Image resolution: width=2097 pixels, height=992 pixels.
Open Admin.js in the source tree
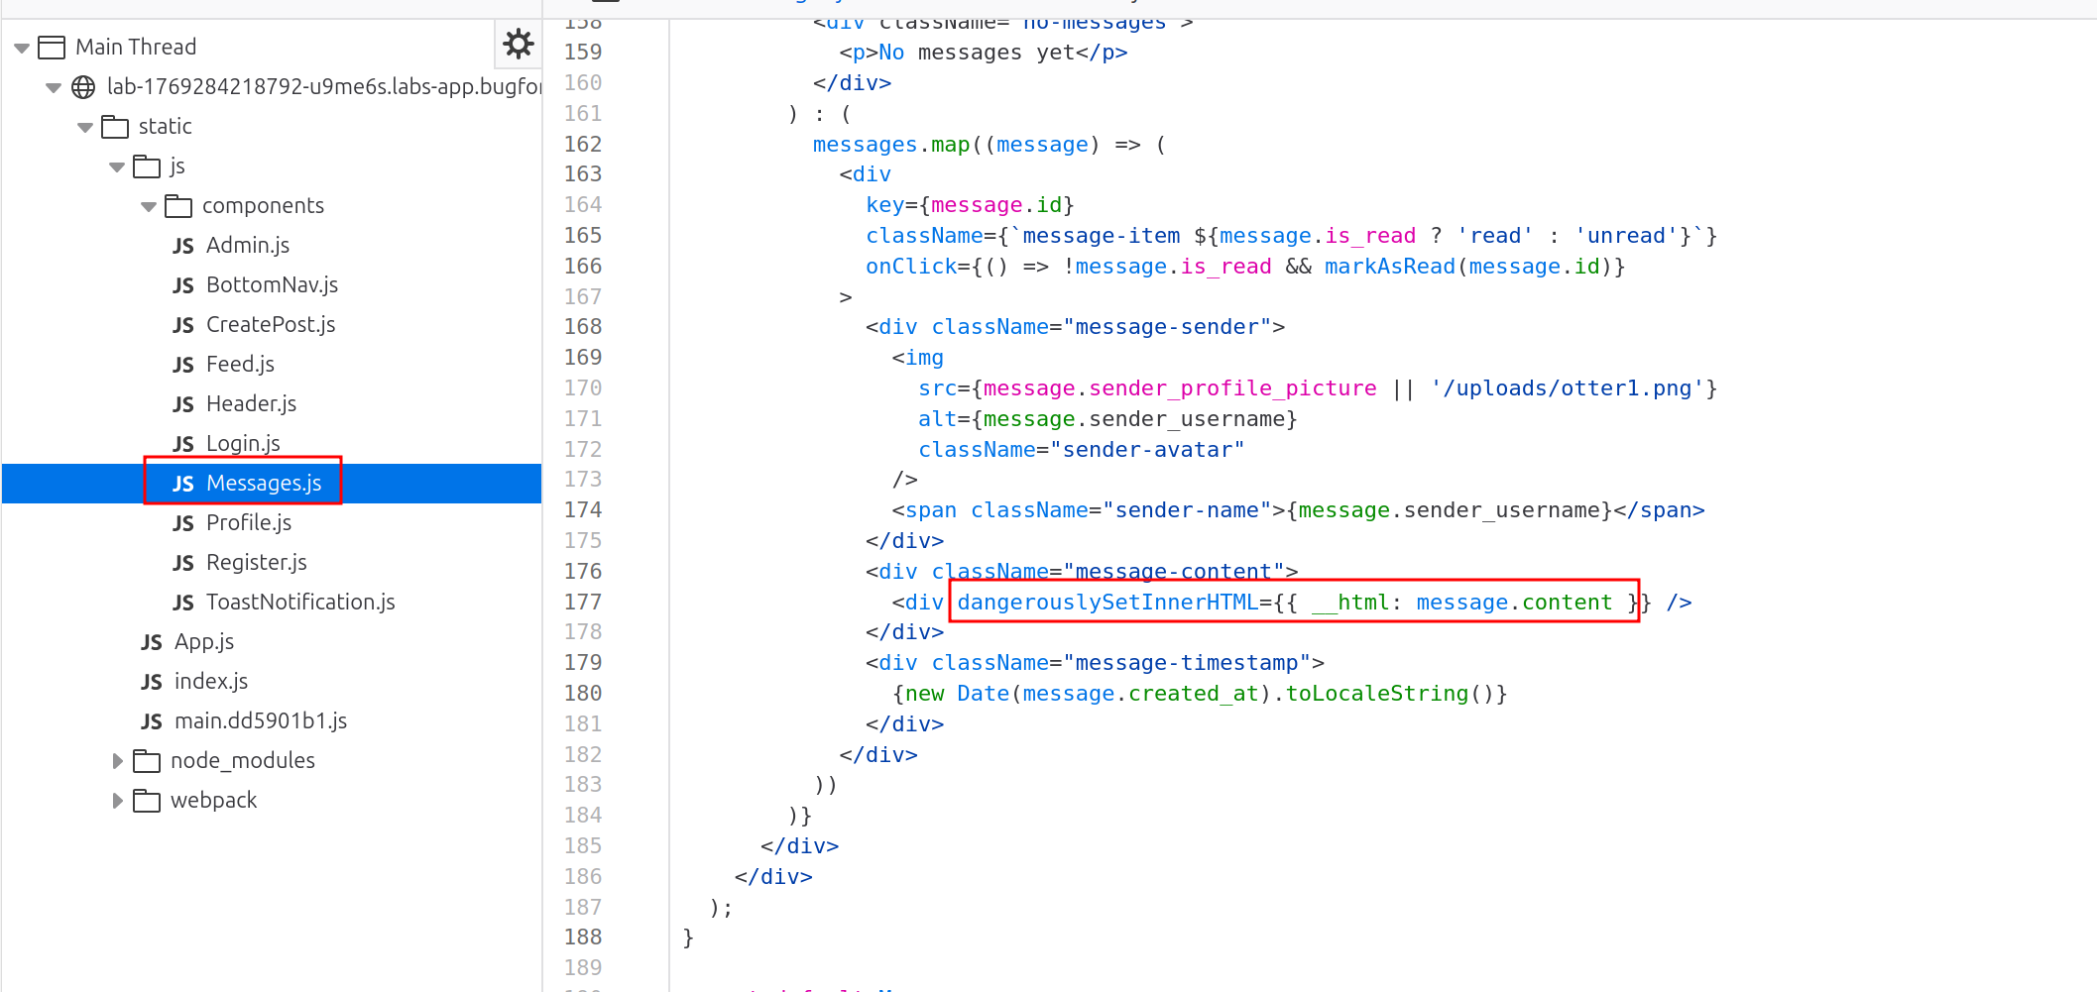[247, 245]
